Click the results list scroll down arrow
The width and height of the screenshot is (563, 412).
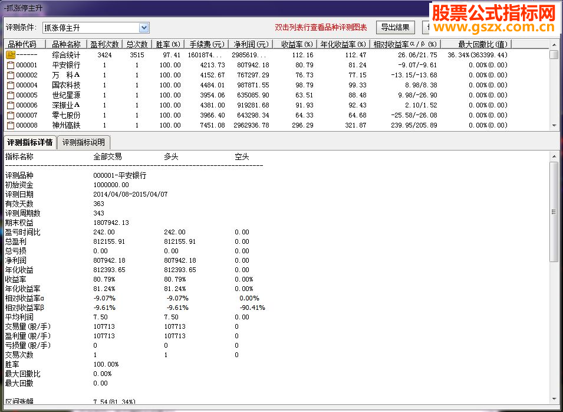coord(554,126)
